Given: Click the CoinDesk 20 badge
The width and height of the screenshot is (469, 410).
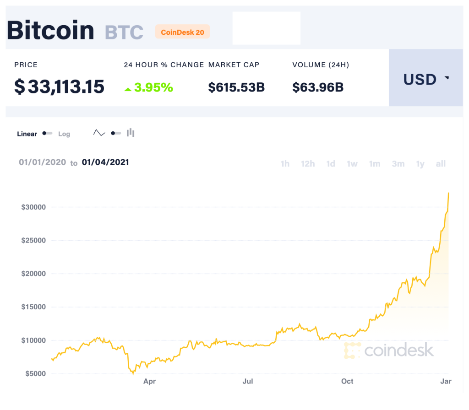Looking at the screenshot, I should pos(182,32).
